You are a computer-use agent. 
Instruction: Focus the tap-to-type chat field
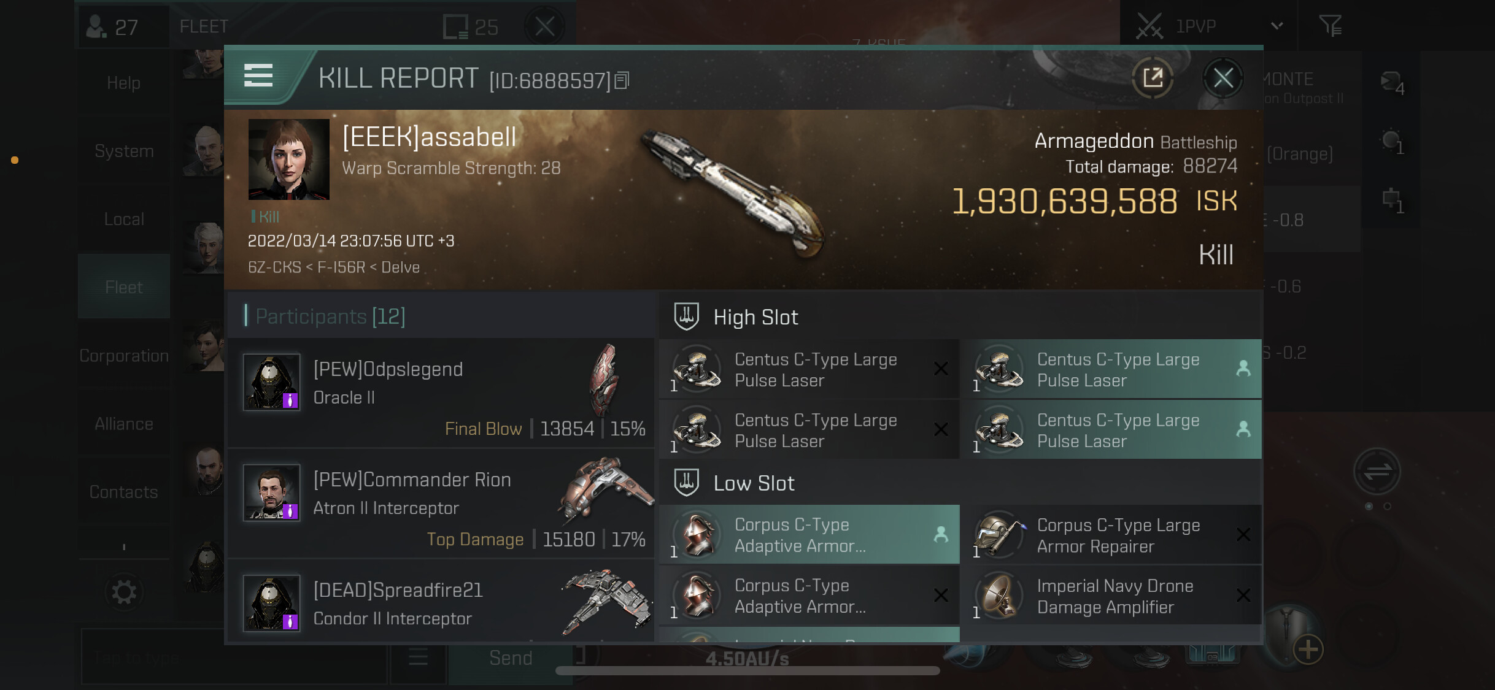(x=233, y=658)
